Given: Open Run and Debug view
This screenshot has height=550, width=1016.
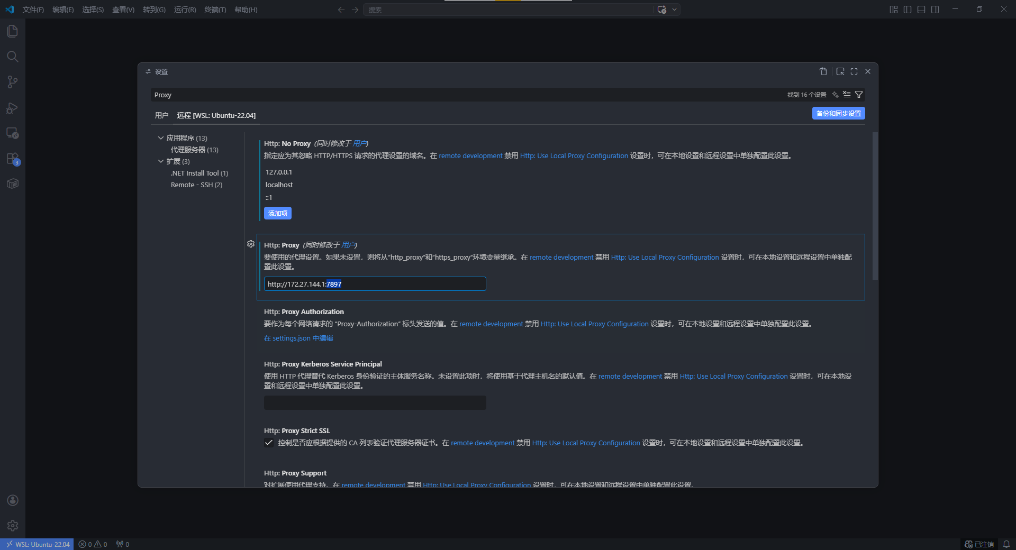Looking at the screenshot, I should point(13,108).
